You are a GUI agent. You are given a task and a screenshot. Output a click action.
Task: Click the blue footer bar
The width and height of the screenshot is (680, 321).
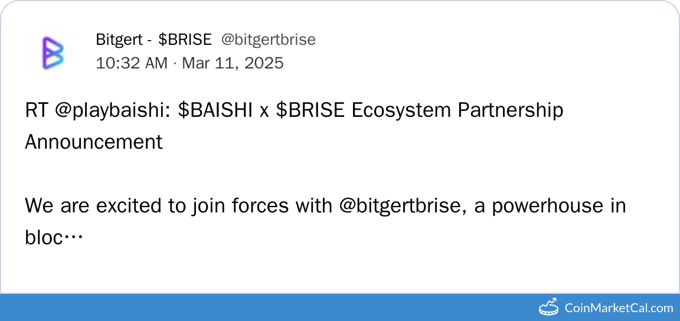coord(266,307)
